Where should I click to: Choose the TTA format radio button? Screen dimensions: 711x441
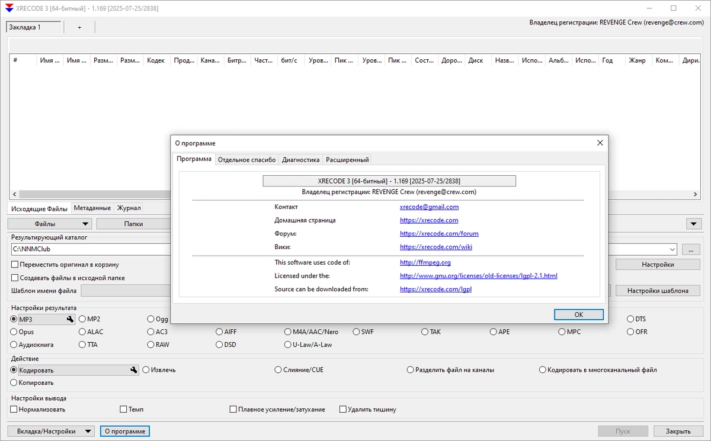pos(88,345)
